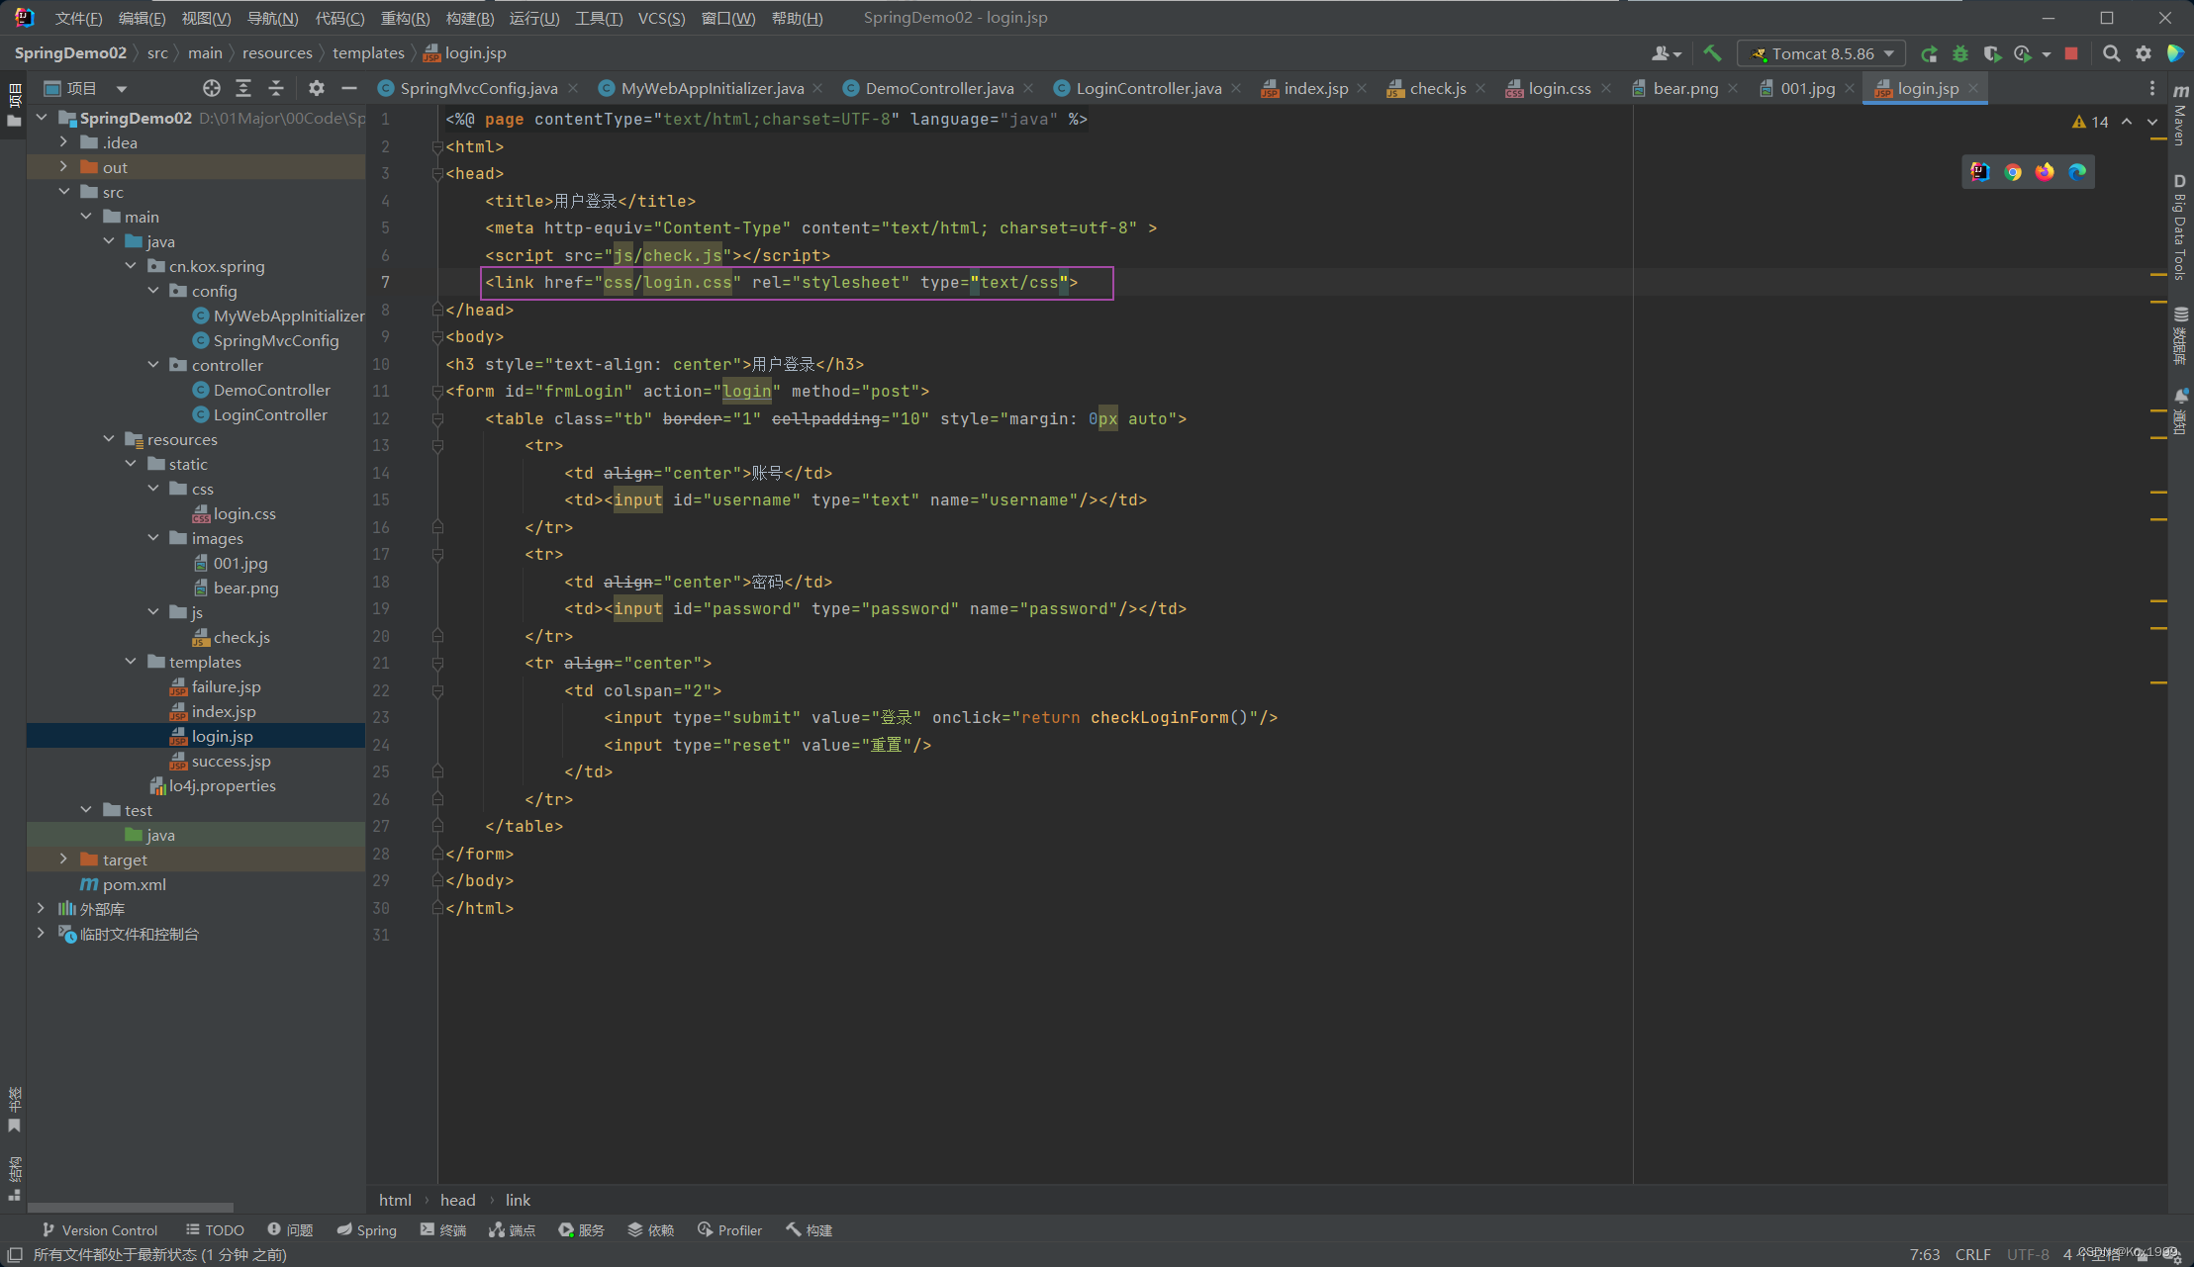The height and width of the screenshot is (1267, 2194).
Task: Open the Version Control tool window
Action: click(x=100, y=1229)
